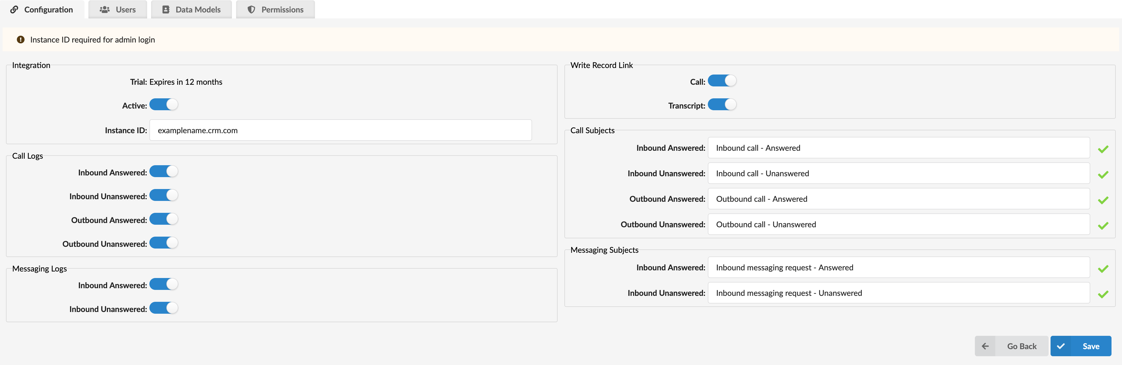Image resolution: width=1122 pixels, height=365 pixels.
Task: Click the 'Trial: Expires in 12 months' text
Action: pyautogui.click(x=176, y=82)
